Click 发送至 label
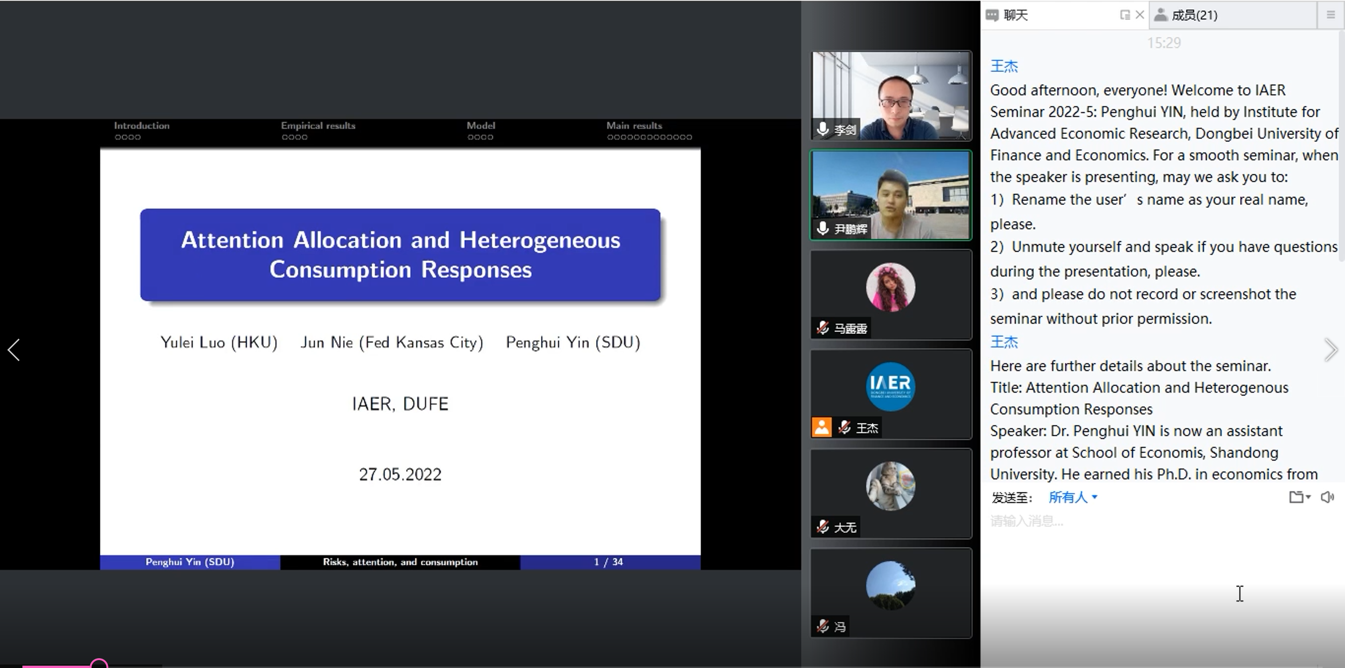The image size is (1345, 668). [x=1012, y=498]
